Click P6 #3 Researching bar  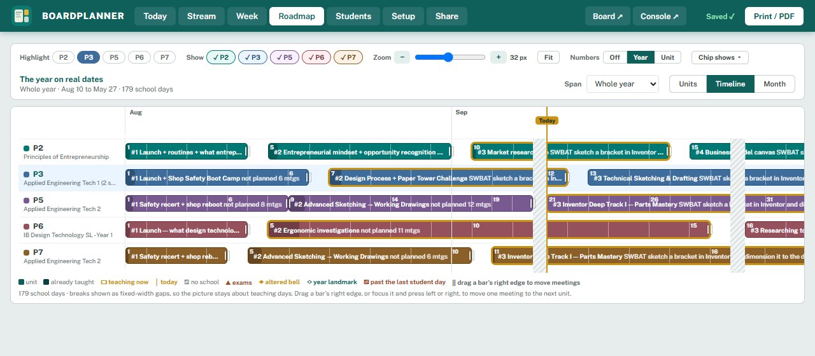(x=775, y=230)
